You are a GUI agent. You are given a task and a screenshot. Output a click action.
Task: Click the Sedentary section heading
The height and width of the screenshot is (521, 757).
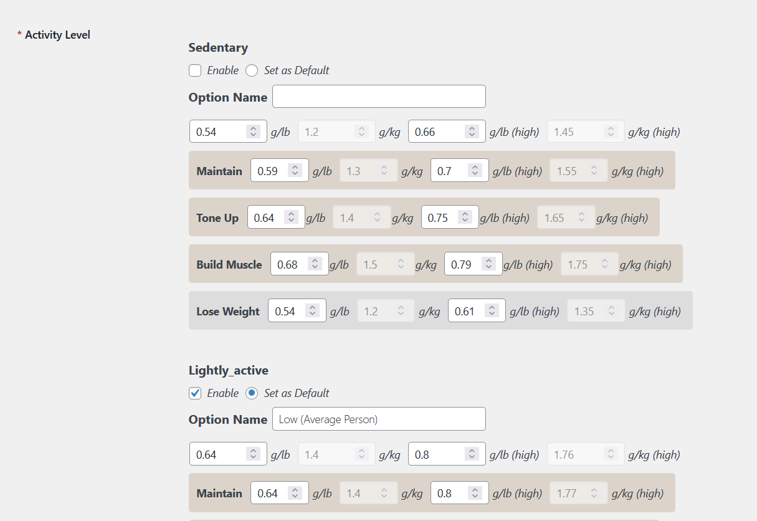coord(218,47)
